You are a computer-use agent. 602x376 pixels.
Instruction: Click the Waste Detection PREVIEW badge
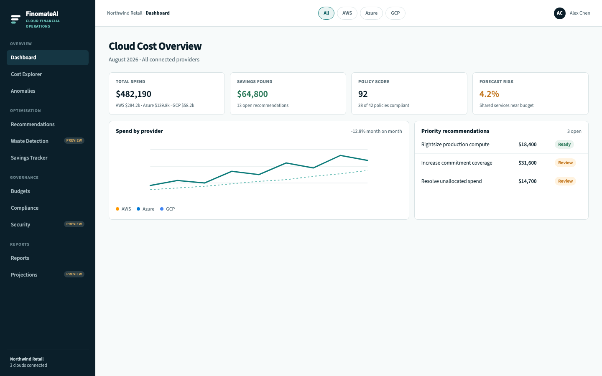click(x=74, y=141)
